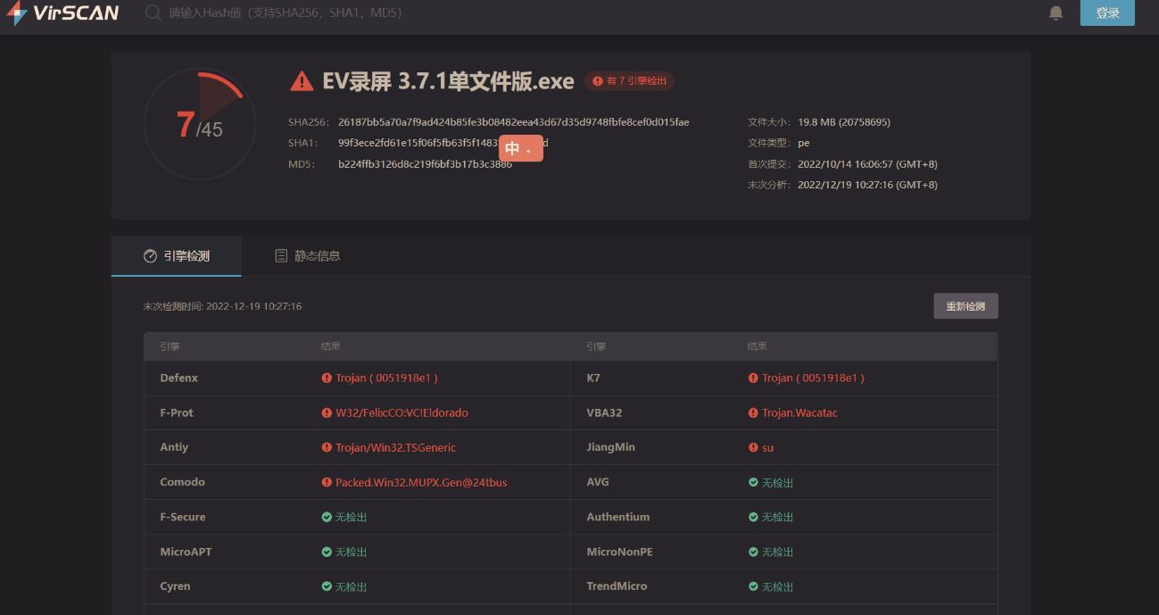
Task: Open the notification bell
Action: [x=1056, y=12]
